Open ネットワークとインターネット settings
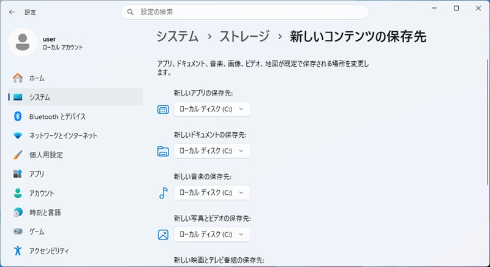 [x=75, y=135]
